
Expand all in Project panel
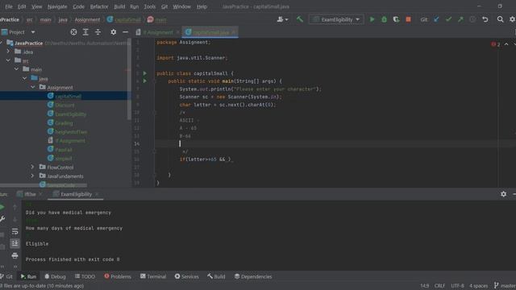[85, 32]
